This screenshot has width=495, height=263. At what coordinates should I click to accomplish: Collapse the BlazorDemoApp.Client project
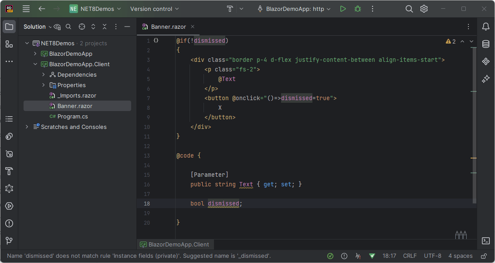coord(35,64)
